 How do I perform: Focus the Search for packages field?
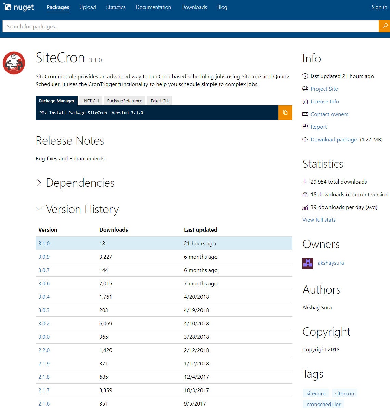(190, 26)
